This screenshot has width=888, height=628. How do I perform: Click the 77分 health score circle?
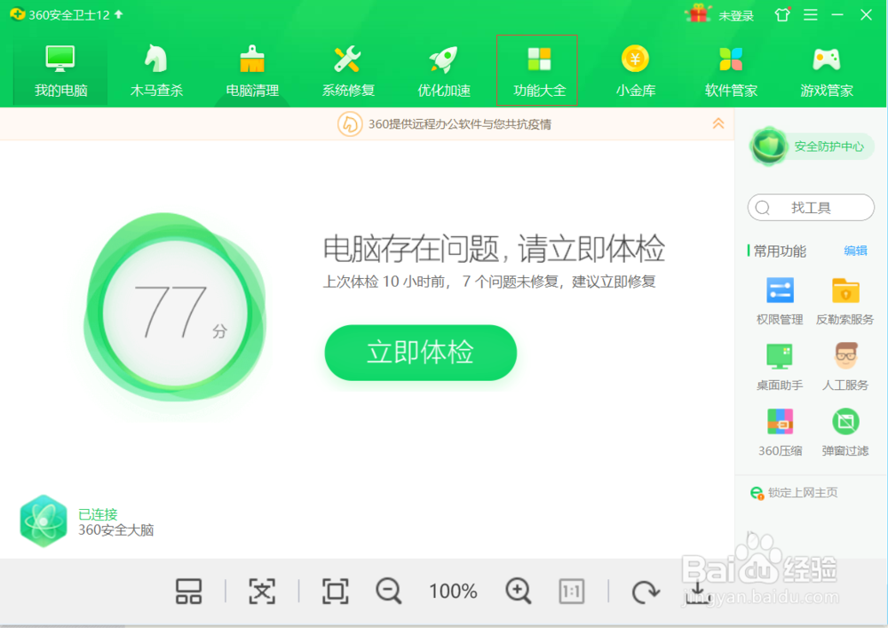(x=175, y=309)
